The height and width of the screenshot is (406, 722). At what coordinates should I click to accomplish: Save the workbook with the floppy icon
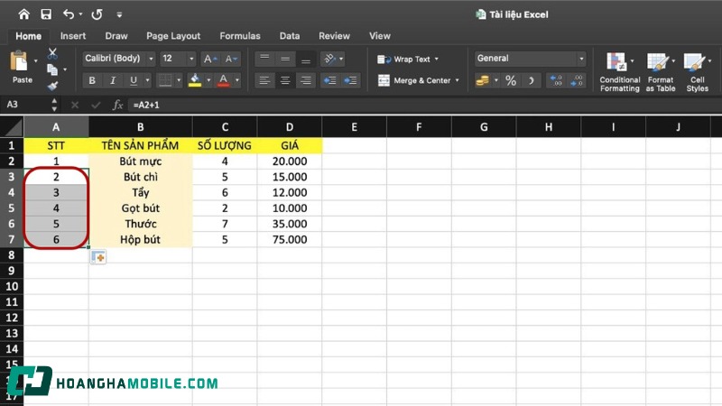46,14
